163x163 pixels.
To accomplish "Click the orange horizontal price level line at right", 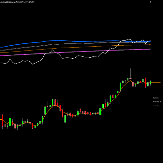I will tap(156, 82).
